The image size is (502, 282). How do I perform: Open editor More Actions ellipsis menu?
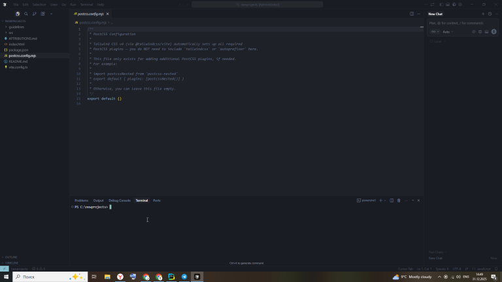[418, 14]
